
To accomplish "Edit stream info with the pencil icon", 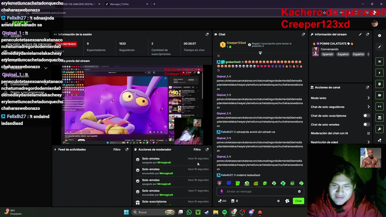I will click(x=360, y=34).
